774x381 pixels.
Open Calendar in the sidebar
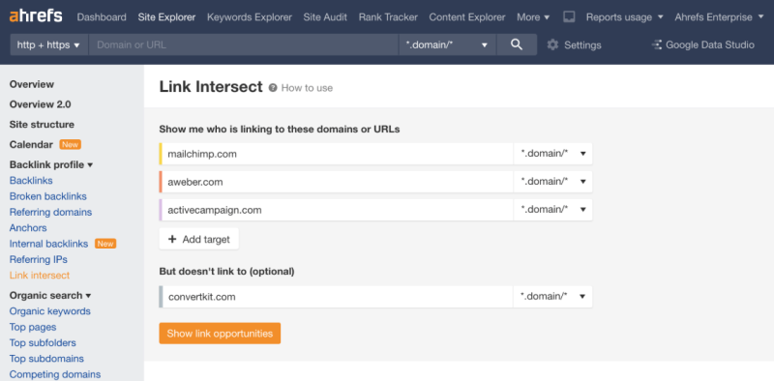pyautogui.click(x=31, y=145)
